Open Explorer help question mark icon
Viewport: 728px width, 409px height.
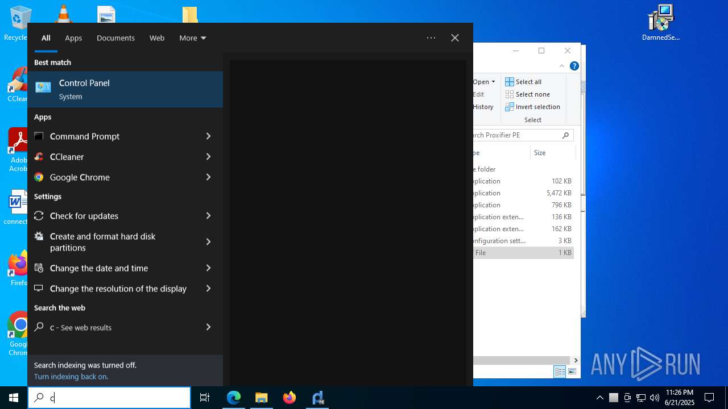click(574, 66)
